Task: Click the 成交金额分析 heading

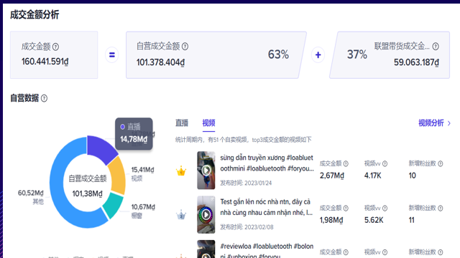Action: tap(34, 14)
